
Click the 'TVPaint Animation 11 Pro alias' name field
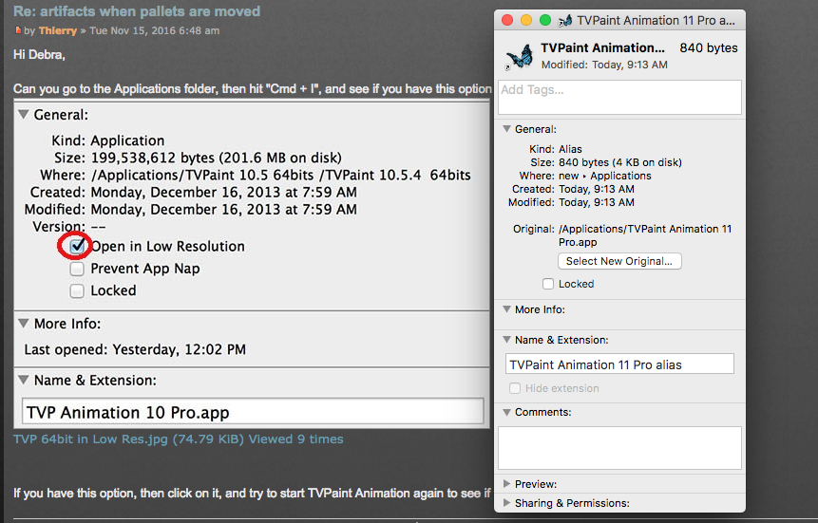point(619,364)
